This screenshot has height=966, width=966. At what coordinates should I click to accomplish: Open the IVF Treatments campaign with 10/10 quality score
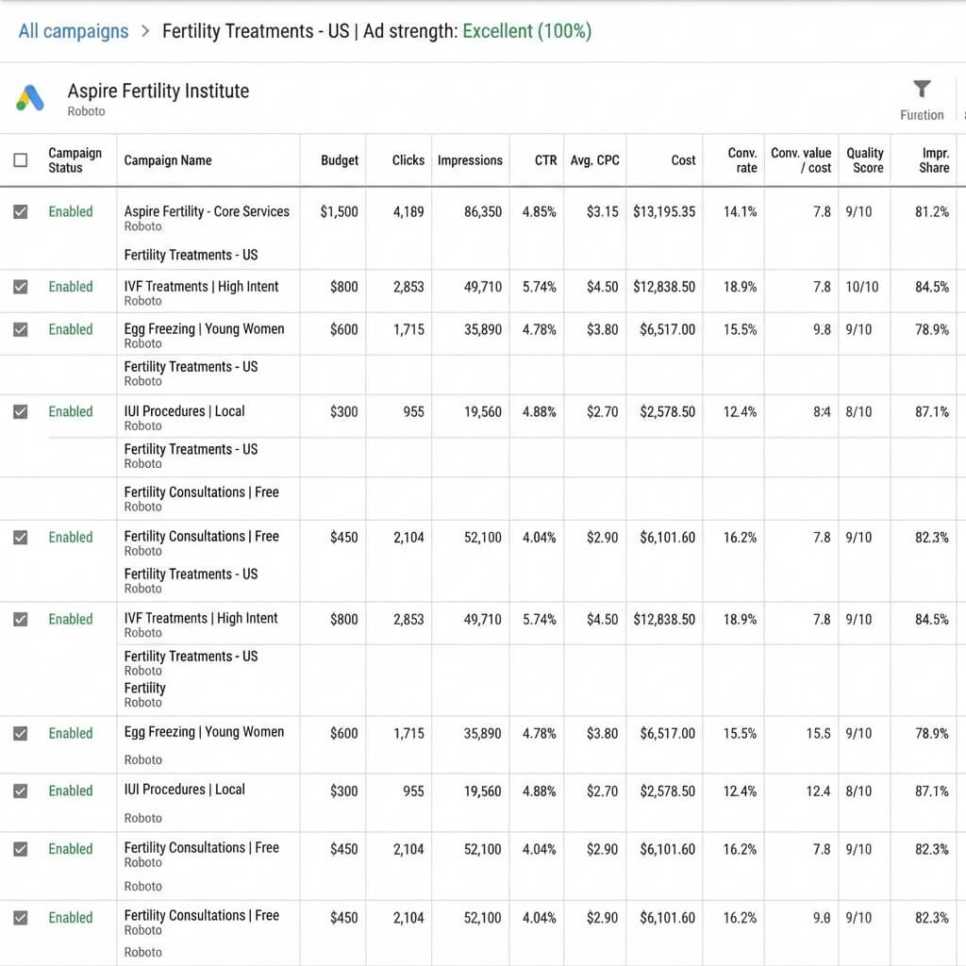(201, 287)
